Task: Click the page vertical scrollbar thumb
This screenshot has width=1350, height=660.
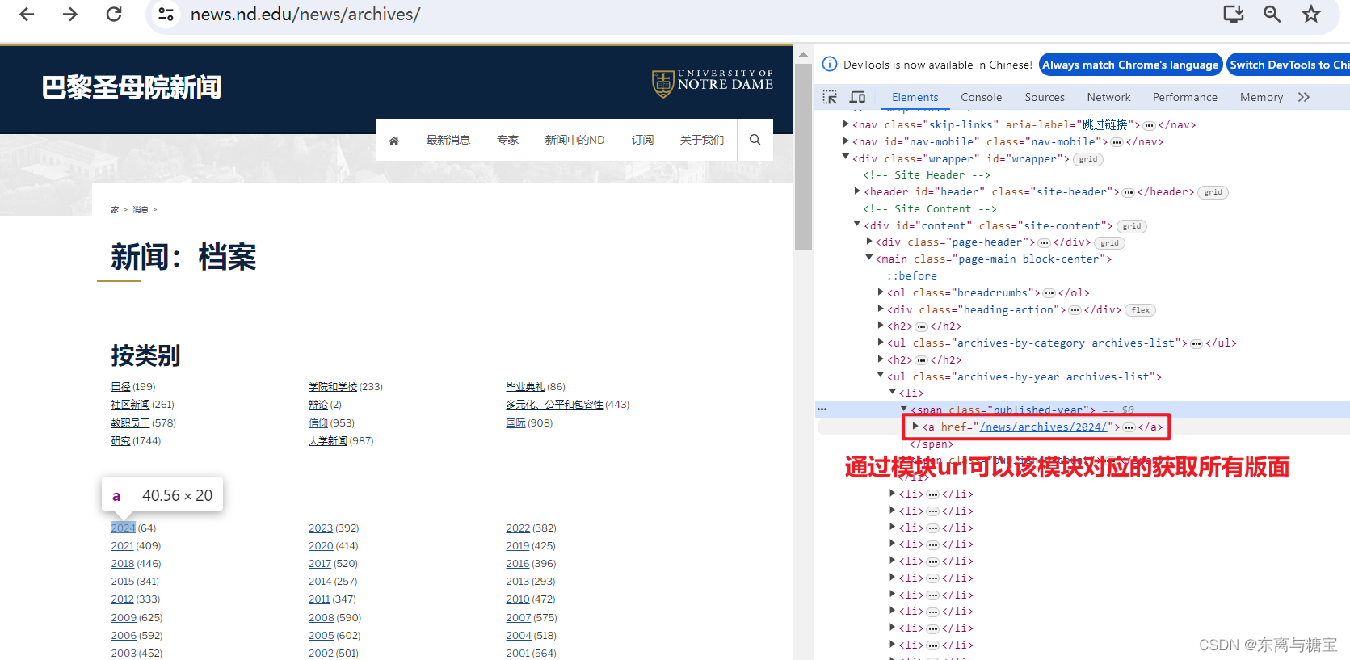Action: click(x=803, y=158)
